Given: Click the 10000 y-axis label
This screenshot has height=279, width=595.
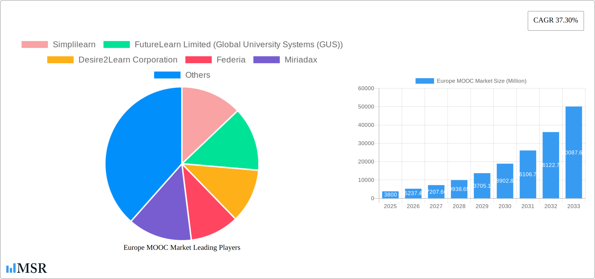Looking at the screenshot, I should [366, 180].
